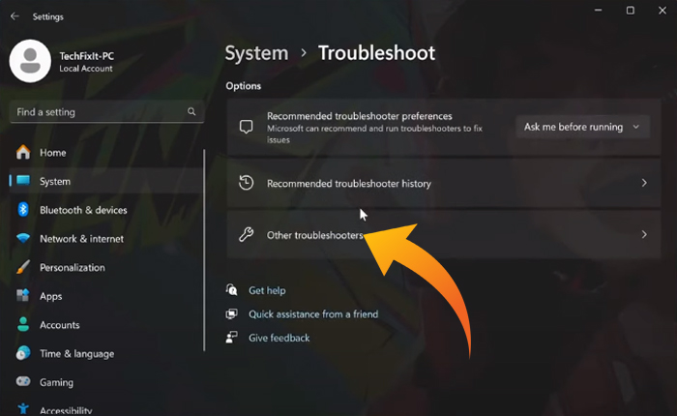
Task: Click Quick assistance from a friend link
Action: point(312,314)
